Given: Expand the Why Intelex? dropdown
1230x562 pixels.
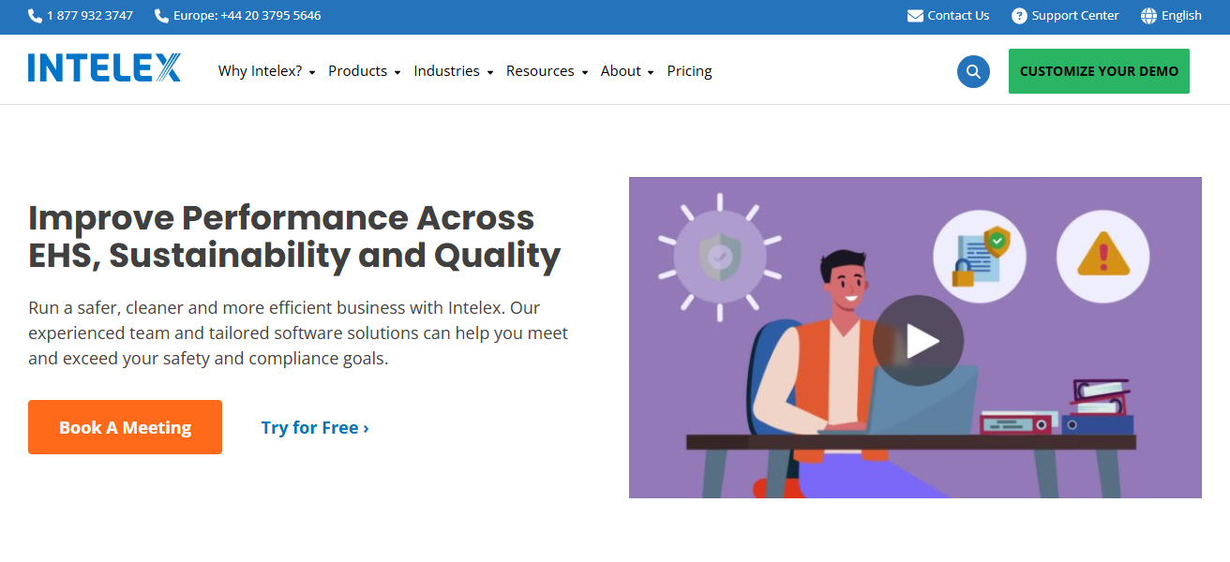Looking at the screenshot, I should 266,71.
